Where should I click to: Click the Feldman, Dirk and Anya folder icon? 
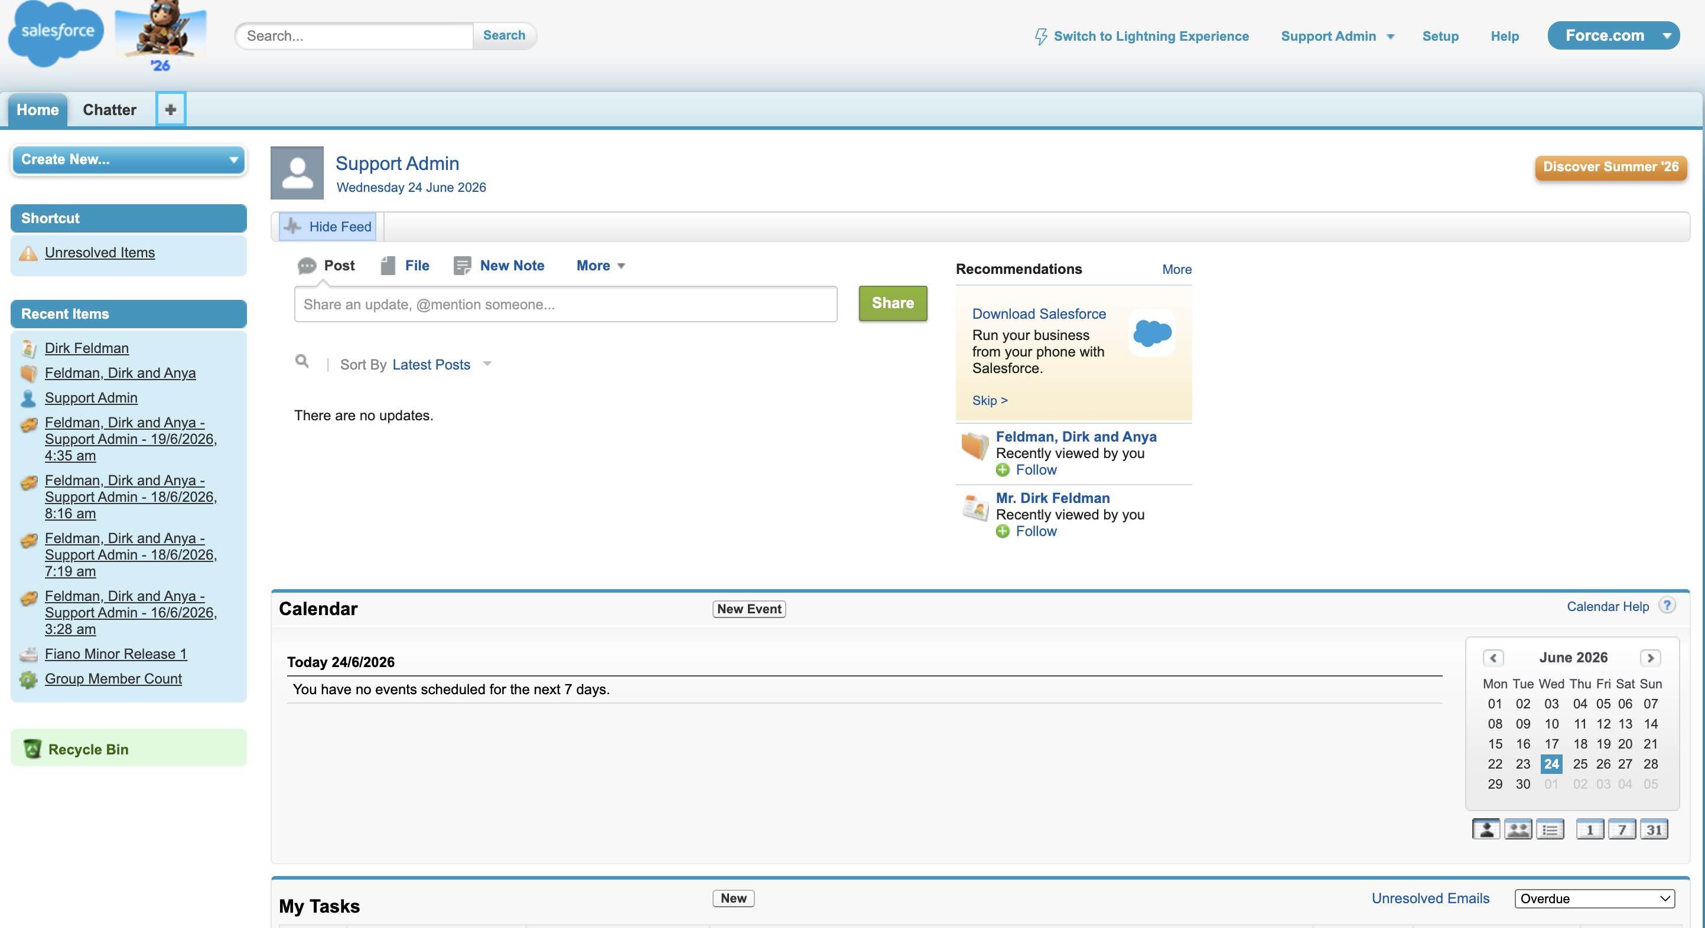tap(975, 445)
